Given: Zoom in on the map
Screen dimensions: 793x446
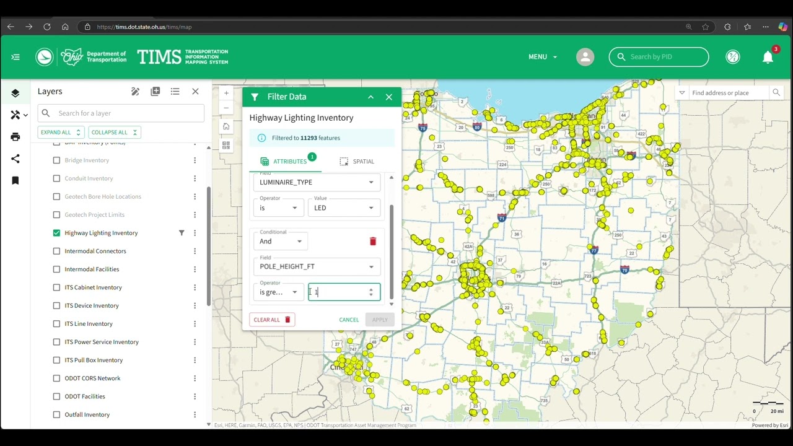Looking at the screenshot, I should pos(226,93).
